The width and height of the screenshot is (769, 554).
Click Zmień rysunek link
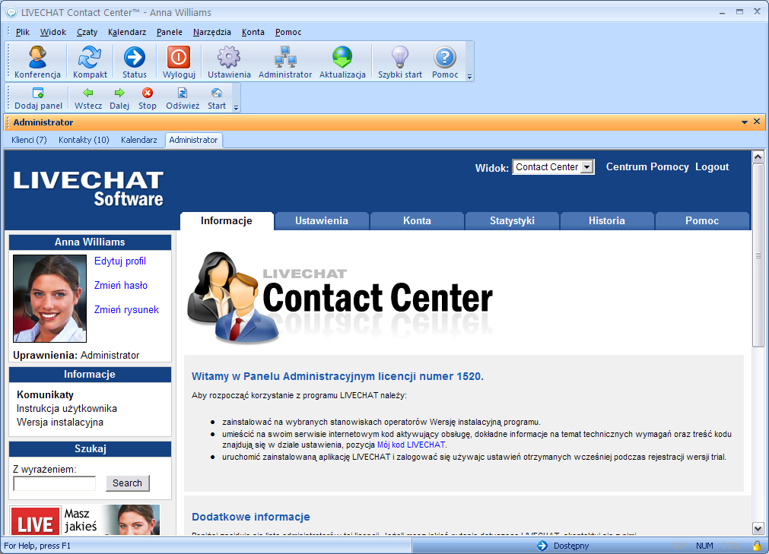tap(126, 310)
